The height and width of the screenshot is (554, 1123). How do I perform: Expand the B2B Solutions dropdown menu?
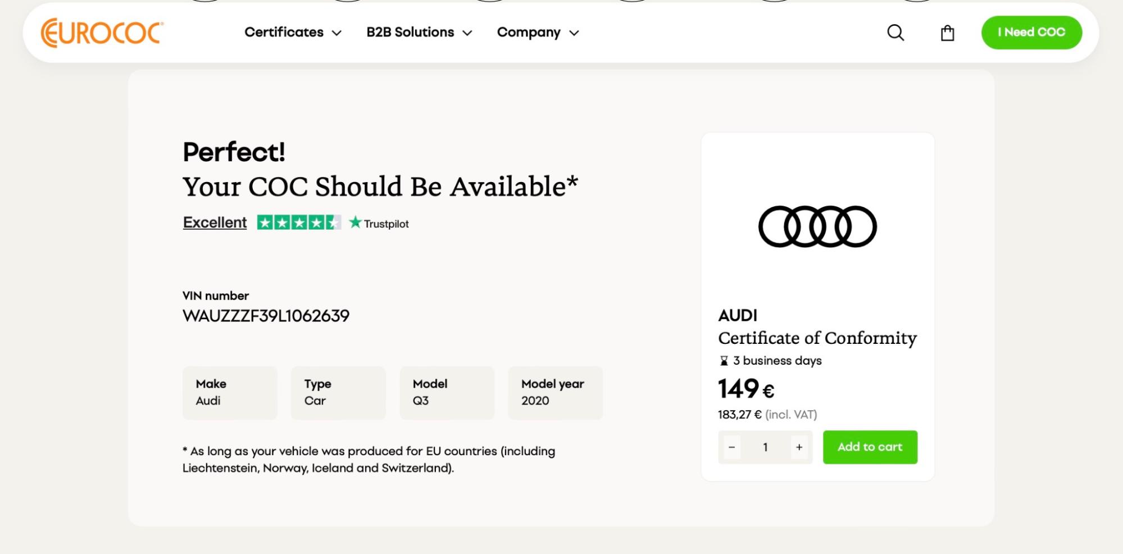[419, 33]
